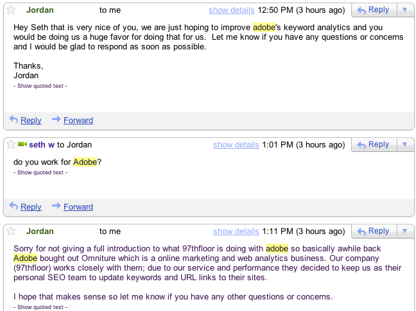Click the green video camera icon beside seth
The image size is (416, 311).
[22, 145]
